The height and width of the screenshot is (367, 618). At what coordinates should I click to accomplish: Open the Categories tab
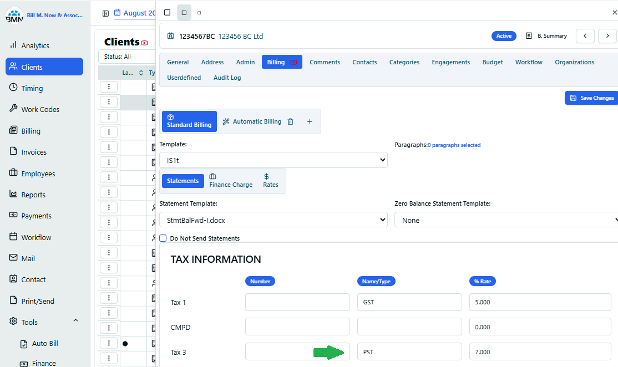click(404, 62)
